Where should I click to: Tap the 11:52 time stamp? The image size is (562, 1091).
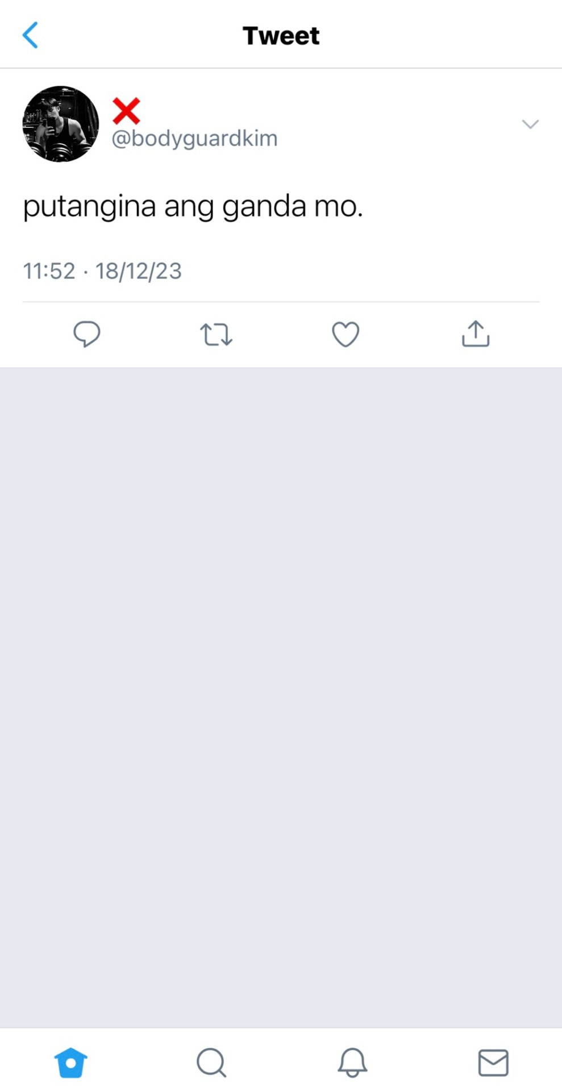tap(49, 271)
